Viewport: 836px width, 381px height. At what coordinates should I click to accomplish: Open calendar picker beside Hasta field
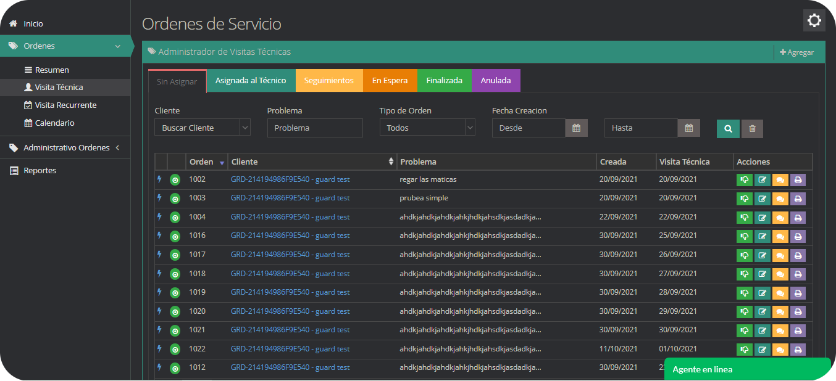coord(688,128)
